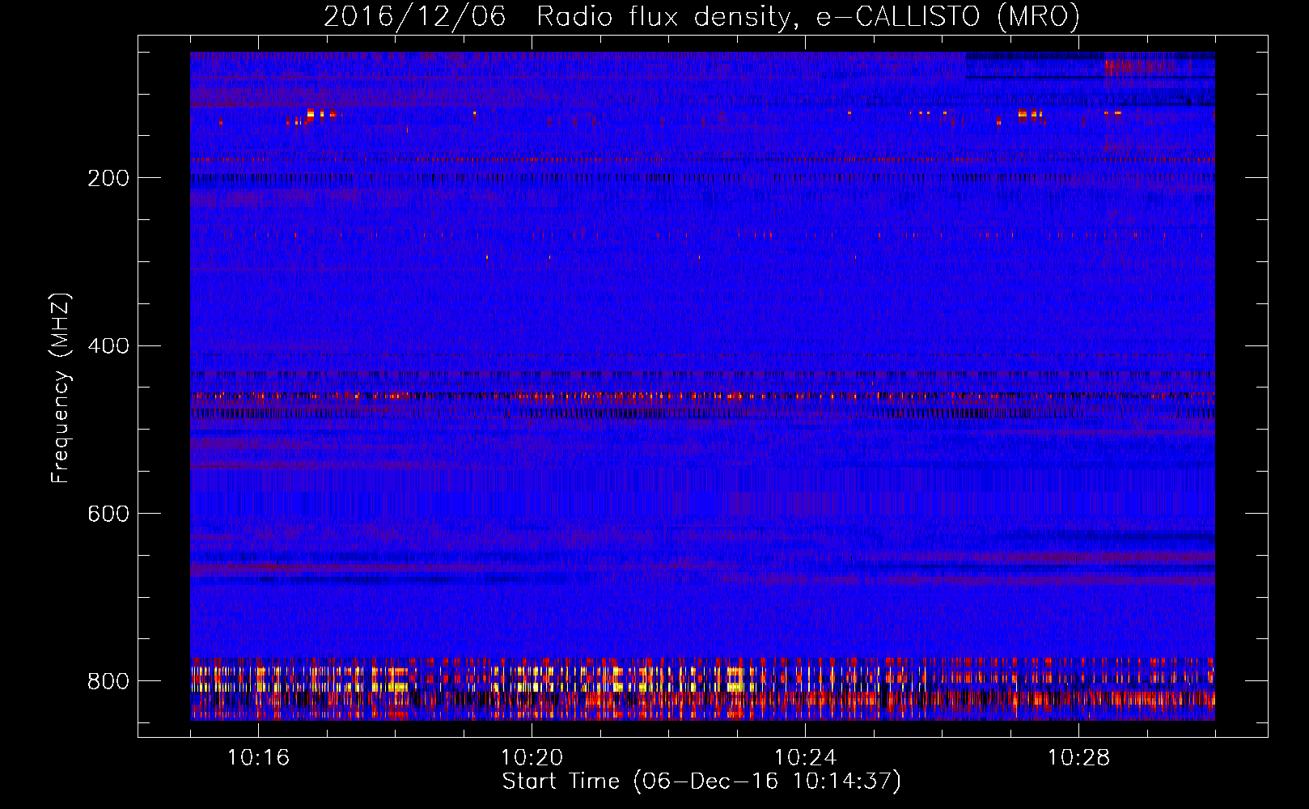Click the 'e-CALLISTO (MRO)' text in title
This screenshot has width=1309, height=809.
click(x=947, y=16)
